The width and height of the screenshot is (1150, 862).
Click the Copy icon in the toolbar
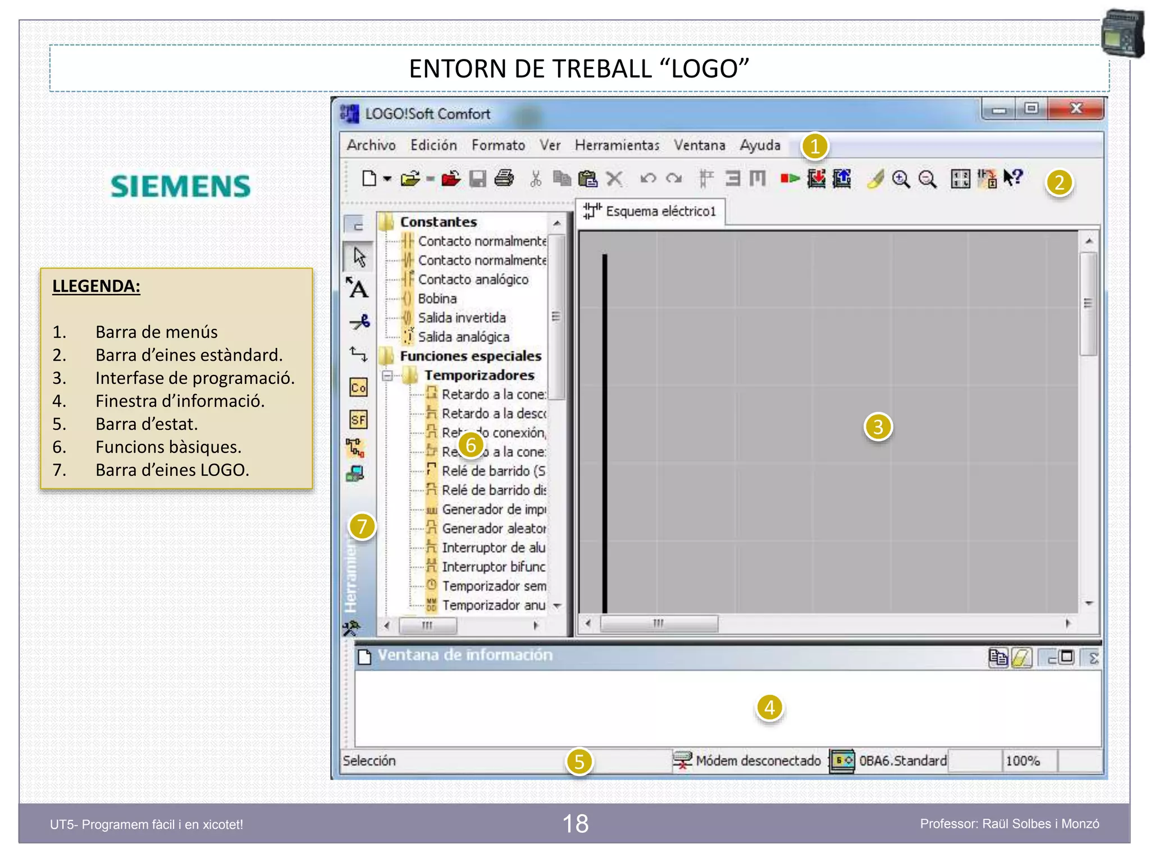pyautogui.click(x=562, y=178)
